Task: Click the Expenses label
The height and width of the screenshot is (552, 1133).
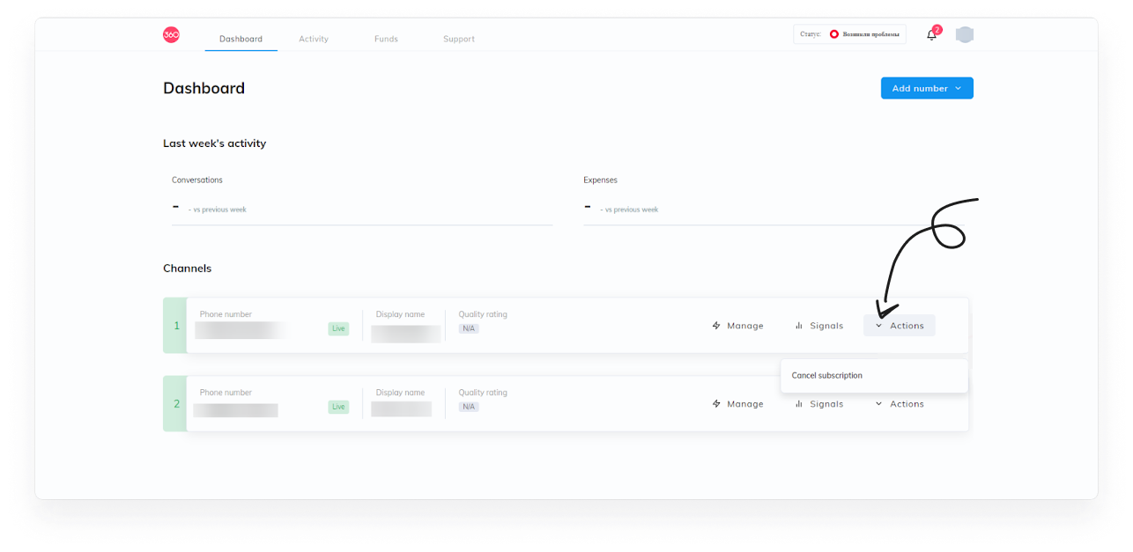Action: click(x=600, y=180)
